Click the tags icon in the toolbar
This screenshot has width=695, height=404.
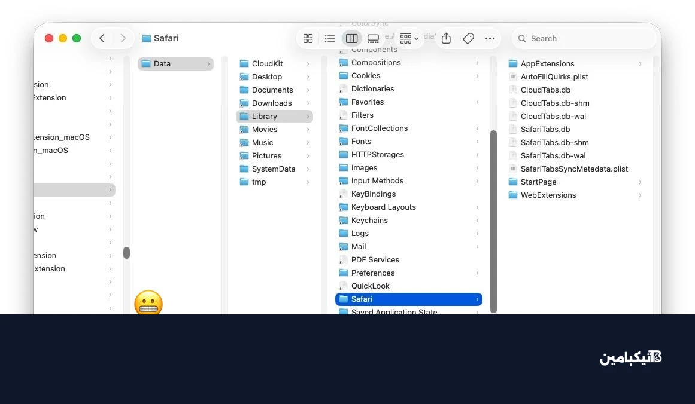tap(468, 38)
